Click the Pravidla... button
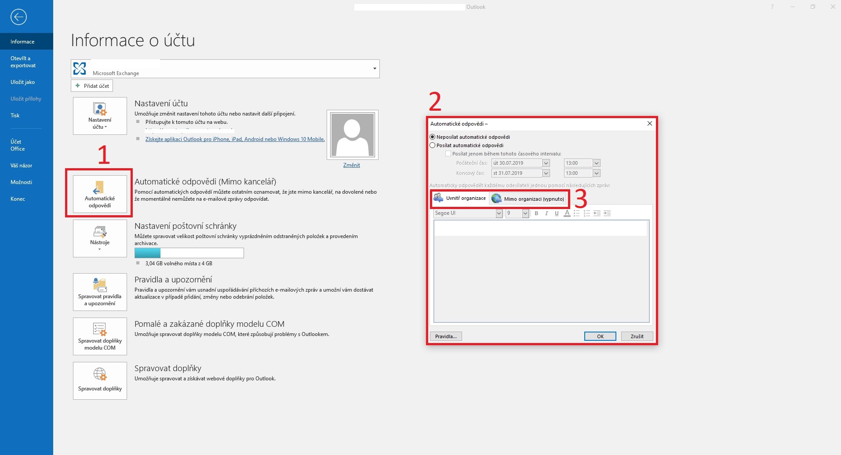841x455 pixels. [446, 336]
